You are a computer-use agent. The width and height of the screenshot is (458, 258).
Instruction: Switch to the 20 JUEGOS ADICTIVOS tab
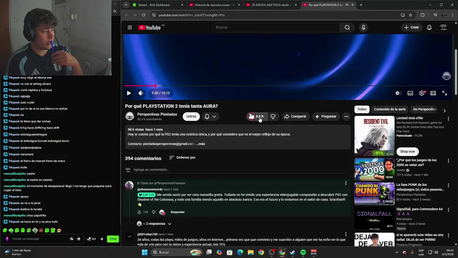coord(272,5)
